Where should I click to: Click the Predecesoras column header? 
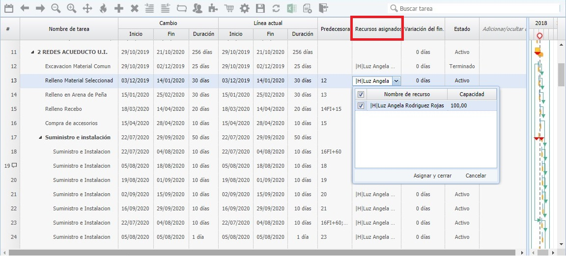click(x=335, y=29)
